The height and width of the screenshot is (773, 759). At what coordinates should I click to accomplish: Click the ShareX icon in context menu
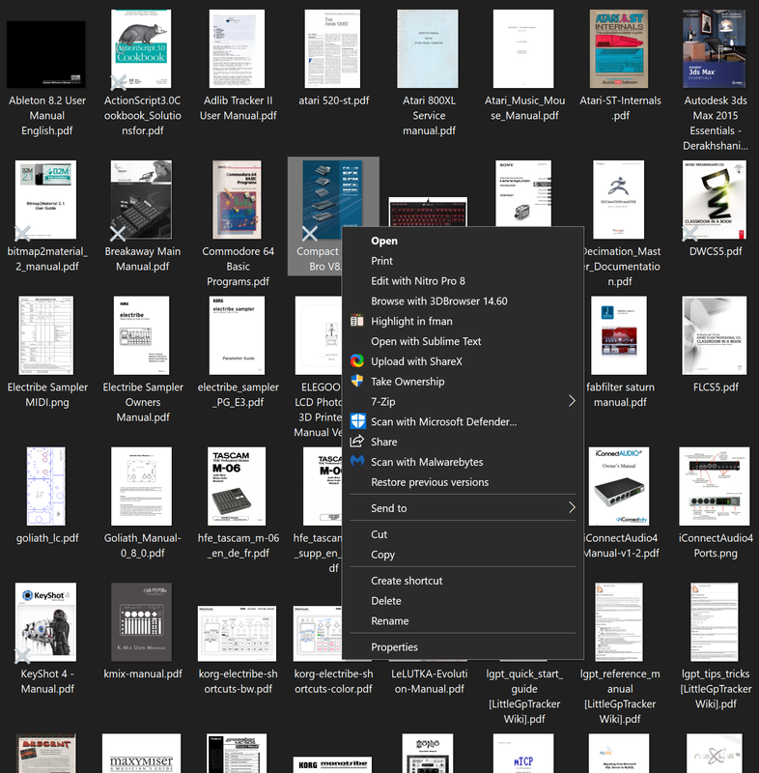coord(357,361)
